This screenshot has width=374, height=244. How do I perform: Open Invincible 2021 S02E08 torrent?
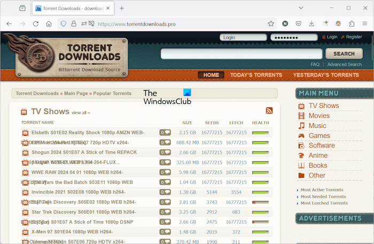(x=79, y=192)
